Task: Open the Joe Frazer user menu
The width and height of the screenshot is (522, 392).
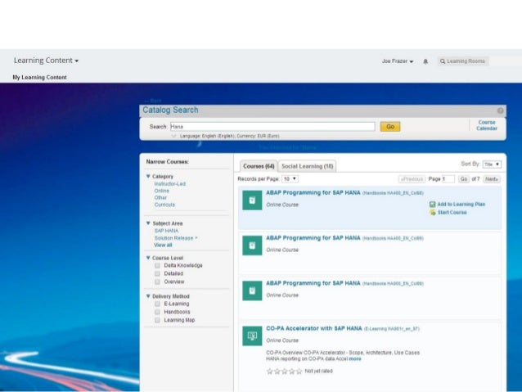Action: coord(398,61)
